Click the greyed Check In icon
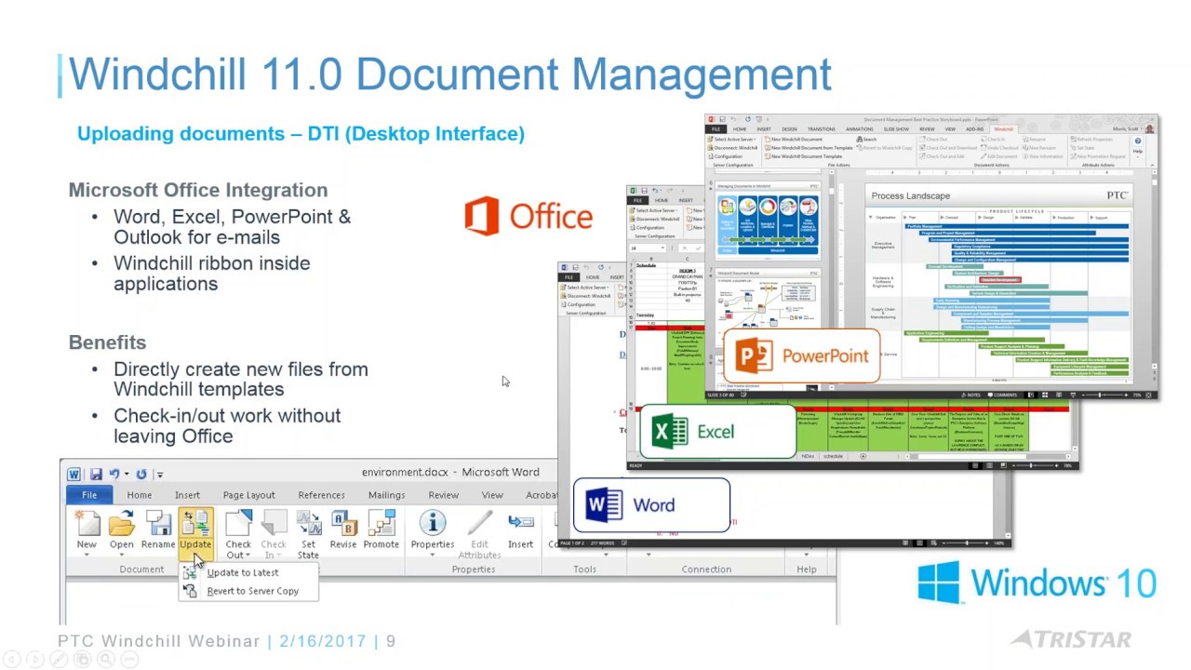This screenshot has width=1191, height=670. (274, 523)
